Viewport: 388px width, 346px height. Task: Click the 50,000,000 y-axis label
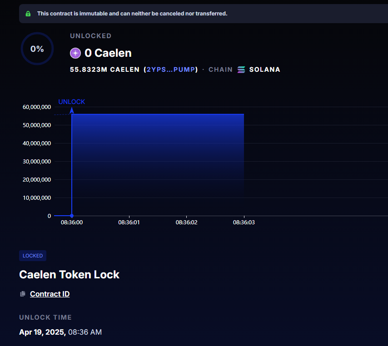point(37,125)
